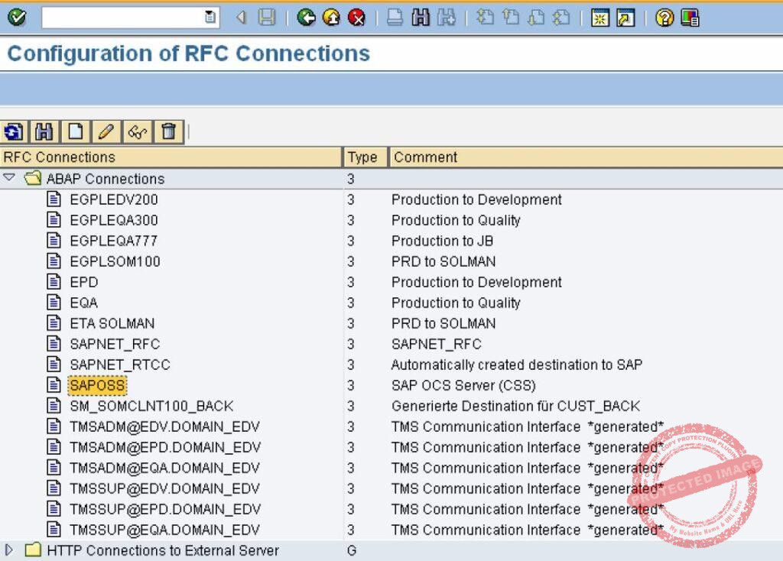Click the yellow Exit arrow icon
783x561 pixels.
[331, 17]
